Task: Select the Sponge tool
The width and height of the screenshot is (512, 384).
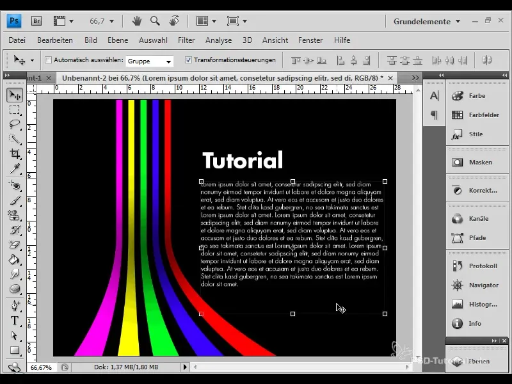Action: (x=14, y=289)
